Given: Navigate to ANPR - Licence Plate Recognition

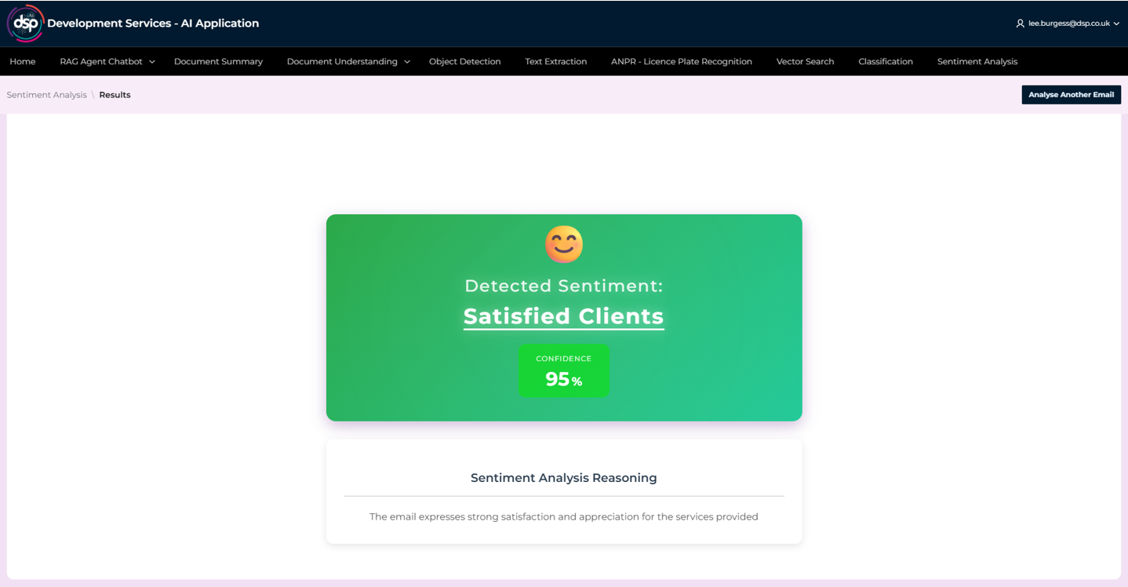Looking at the screenshot, I should coord(681,61).
